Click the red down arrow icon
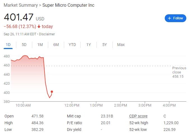Screen dimensions: 195x134 coord(39,27)
